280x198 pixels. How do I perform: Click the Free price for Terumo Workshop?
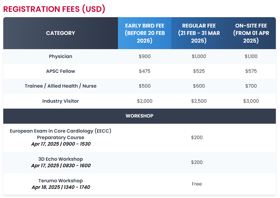(x=197, y=184)
